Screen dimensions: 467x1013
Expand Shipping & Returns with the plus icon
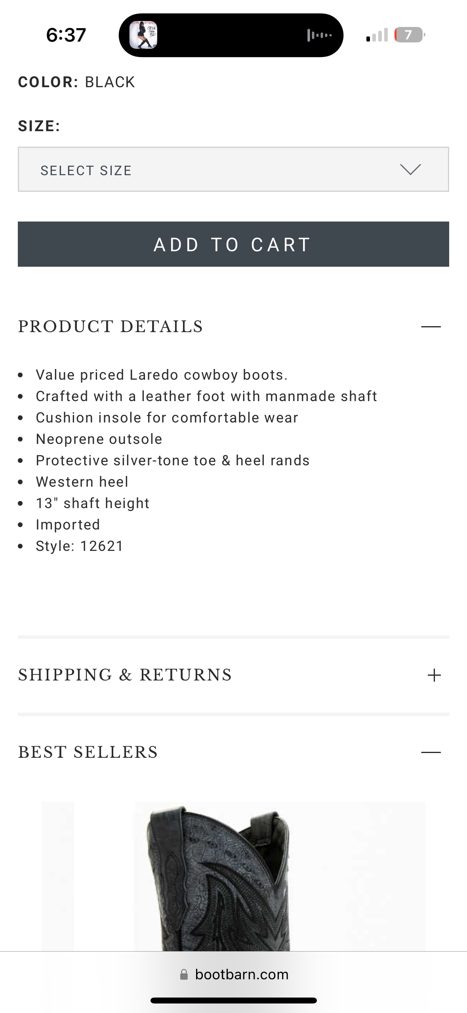point(434,675)
